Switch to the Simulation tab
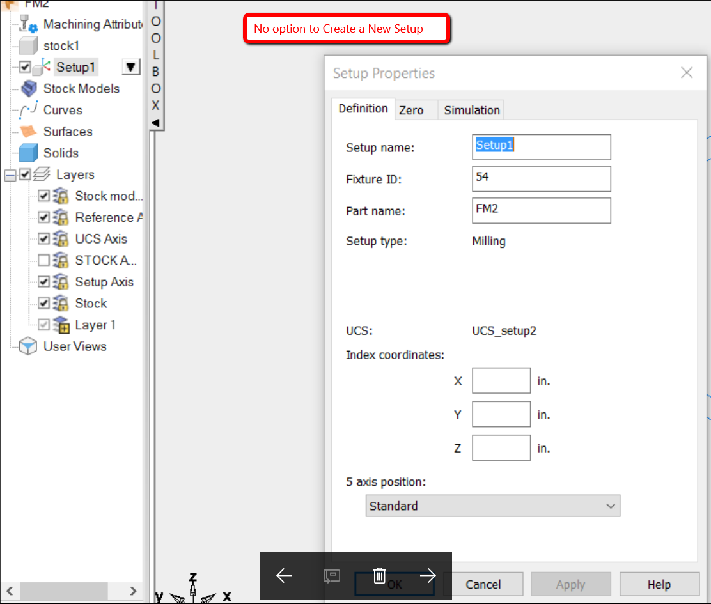The image size is (711, 604). pyautogui.click(x=471, y=109)
